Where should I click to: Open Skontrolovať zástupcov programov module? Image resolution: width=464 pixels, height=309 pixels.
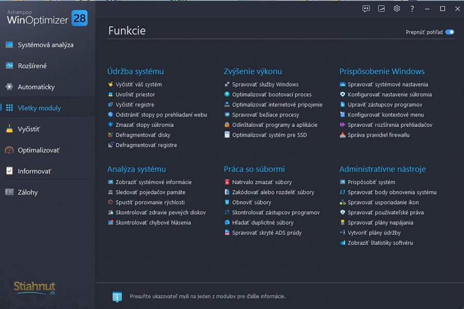pyautogui.click(x=276, y=212)
